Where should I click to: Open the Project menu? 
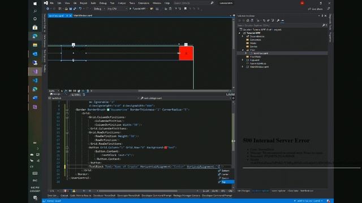click(83, 3)
